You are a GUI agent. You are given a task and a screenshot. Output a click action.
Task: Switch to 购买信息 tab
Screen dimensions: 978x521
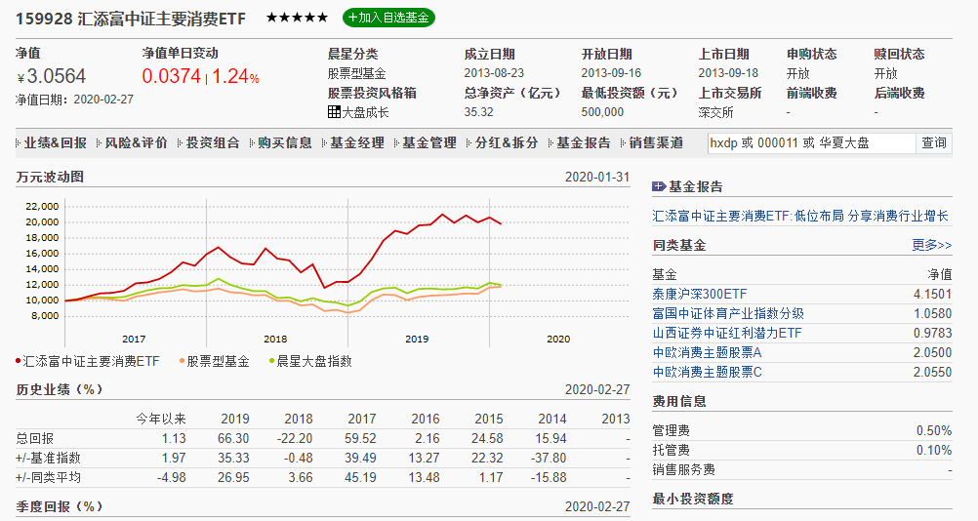285,142
